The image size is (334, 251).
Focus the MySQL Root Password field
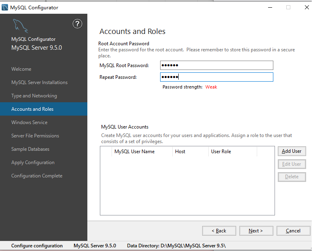(216, 65)
